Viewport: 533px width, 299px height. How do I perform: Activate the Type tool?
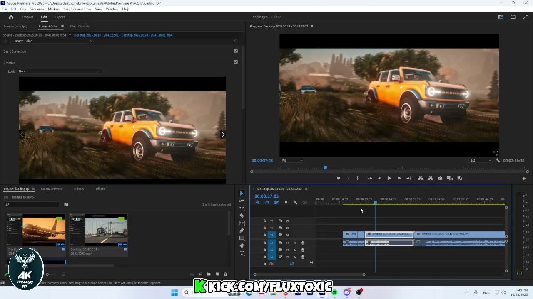(x=242, y=253)
